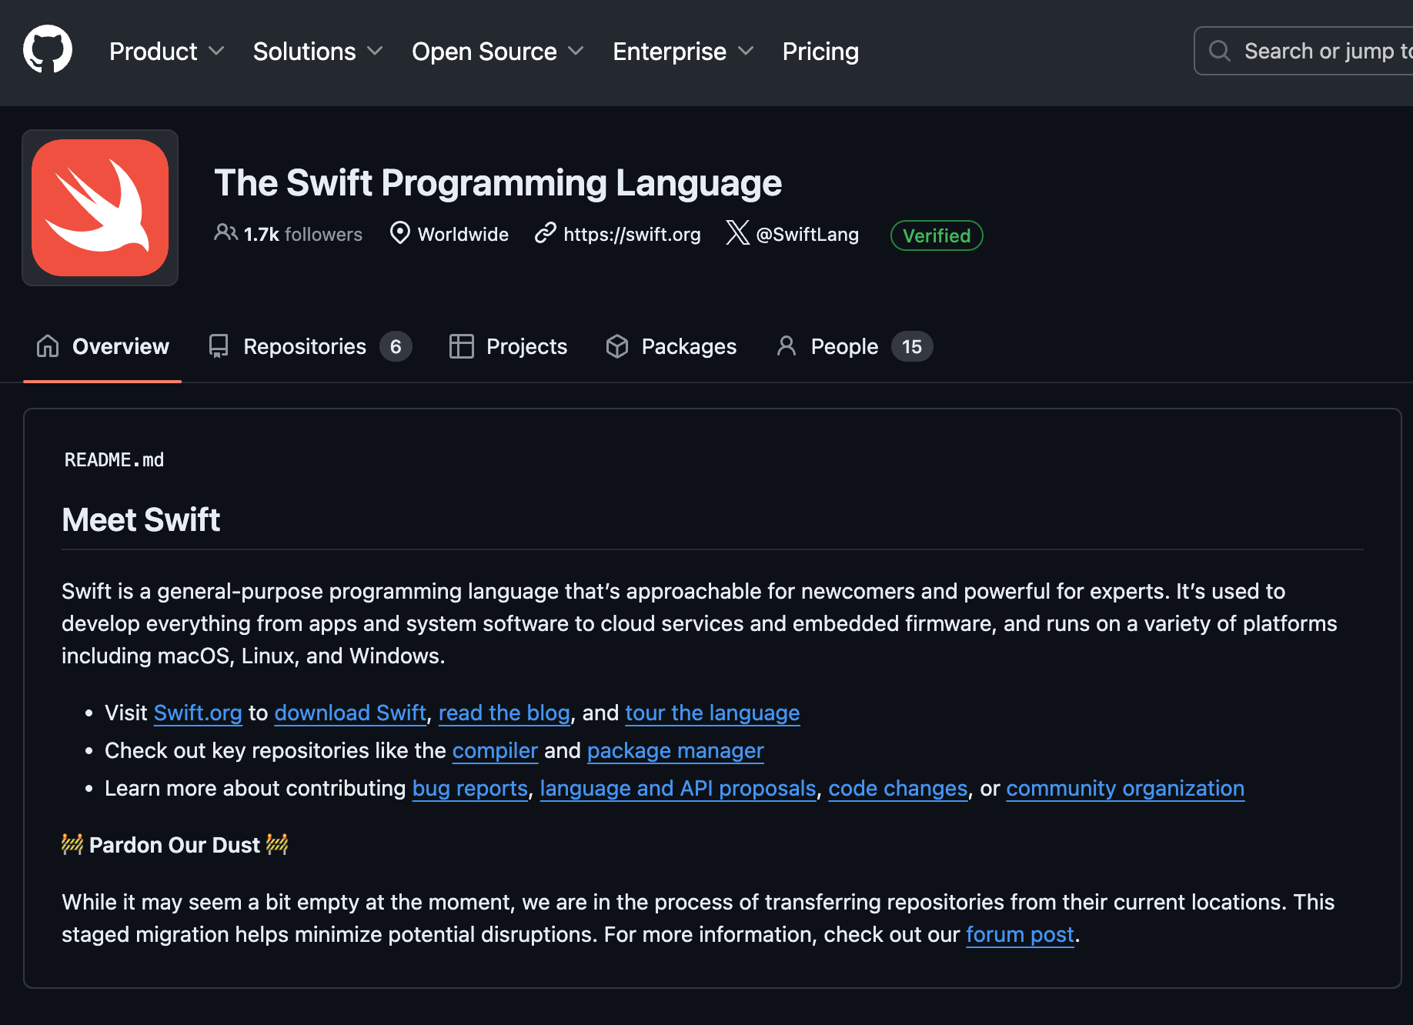Open the Swift organization avatar image
Image resolution: width=1413 pixels, height=1025 pixels.
point(100,208)
